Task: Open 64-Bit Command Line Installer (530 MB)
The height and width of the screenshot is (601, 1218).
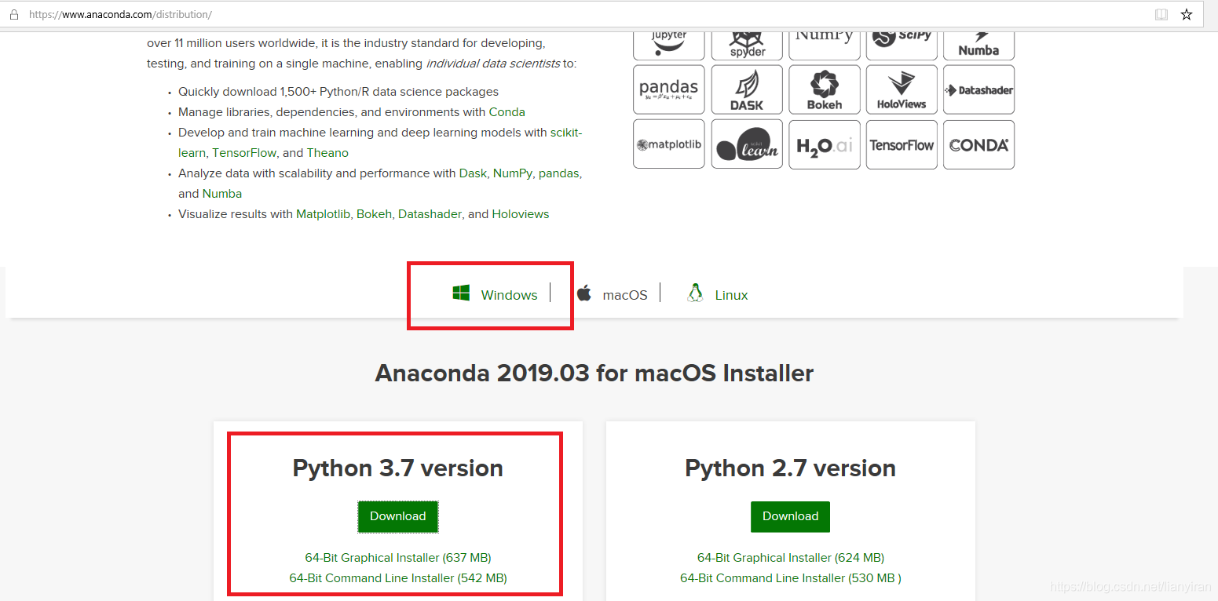Action: pos(791,578)
